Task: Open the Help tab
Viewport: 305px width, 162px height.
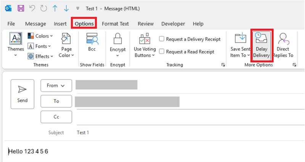Action: click(x=198, y=24)
